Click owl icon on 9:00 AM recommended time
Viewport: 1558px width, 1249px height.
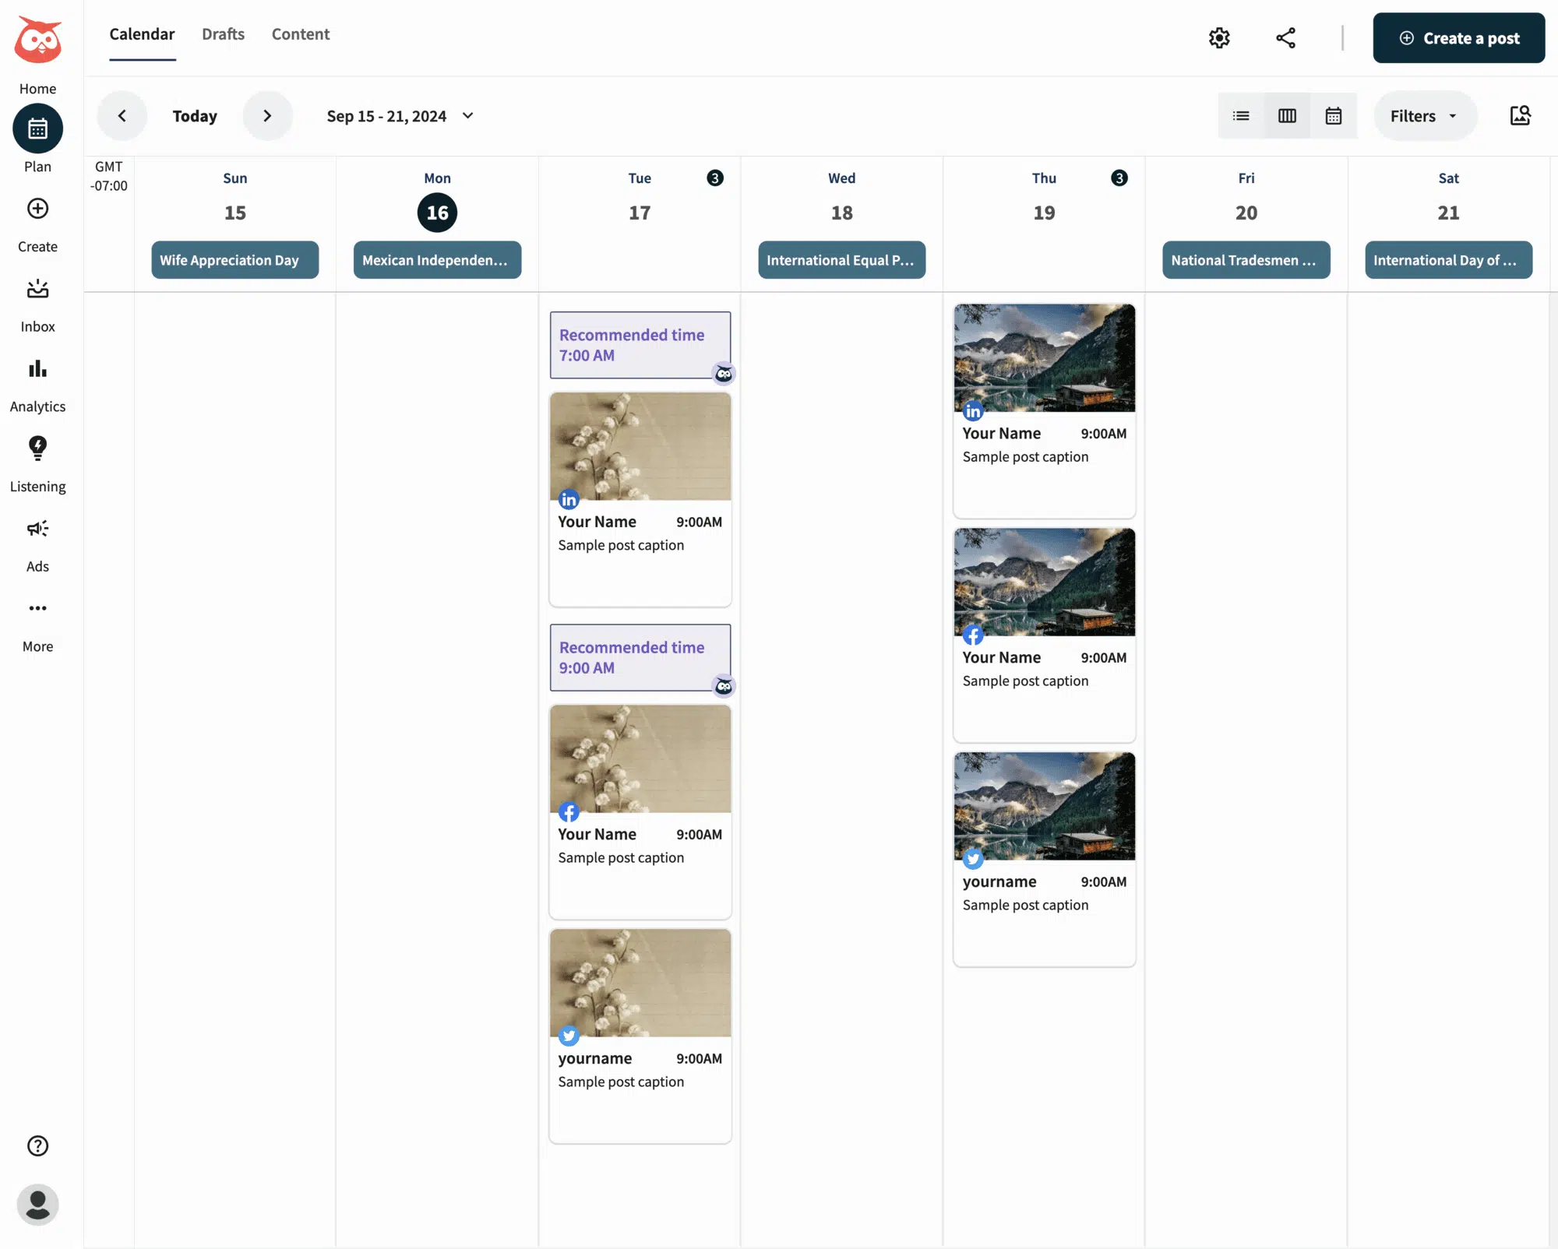724,687
